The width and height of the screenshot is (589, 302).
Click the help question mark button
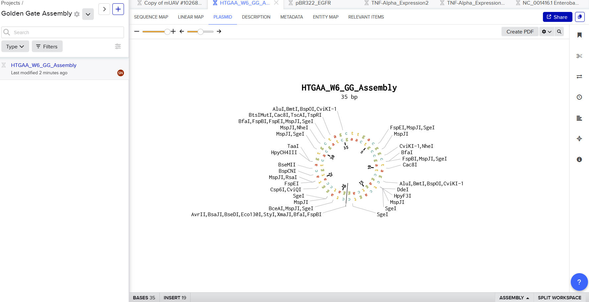click(x=579, y=282)
